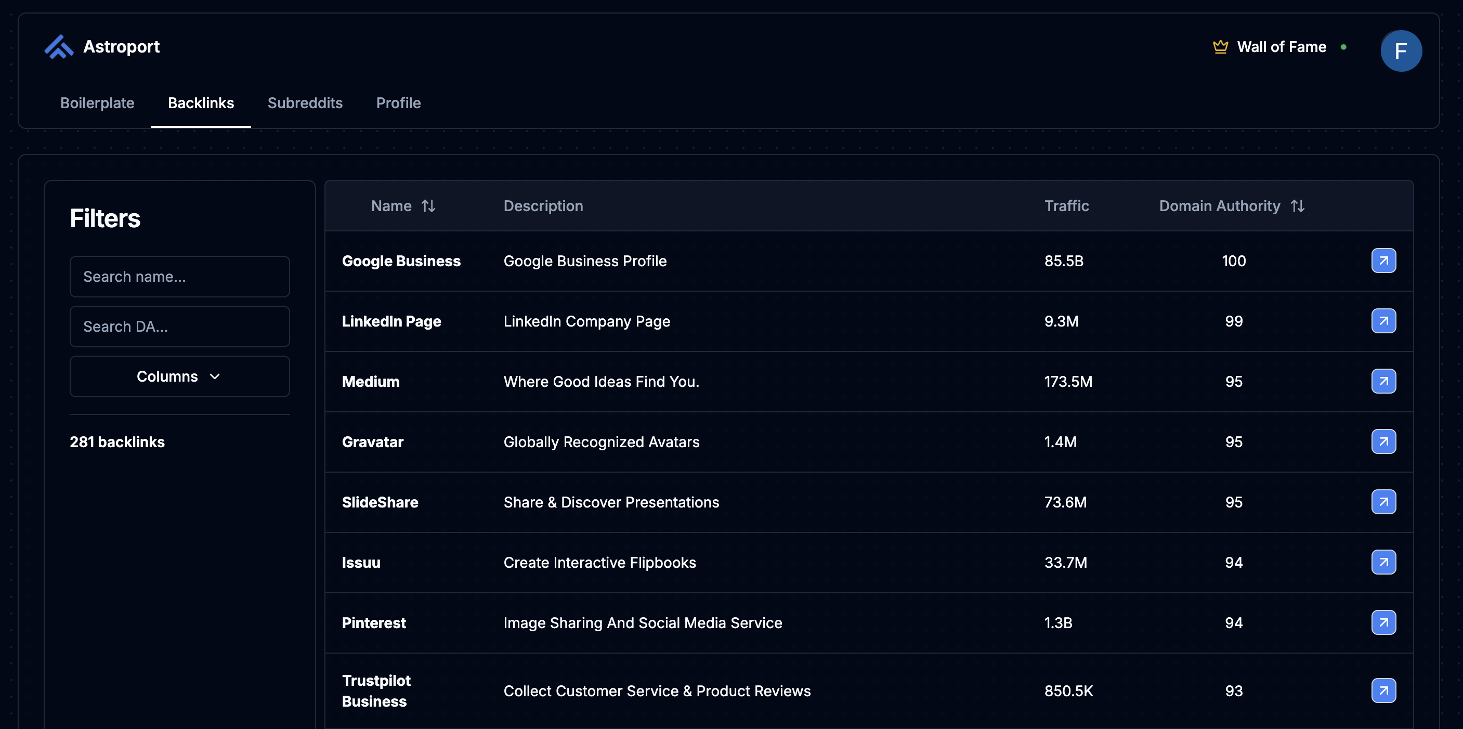Screen dimensions: 1463x729
Task: Select the Backlinks tab
Action: pos(201,103)
